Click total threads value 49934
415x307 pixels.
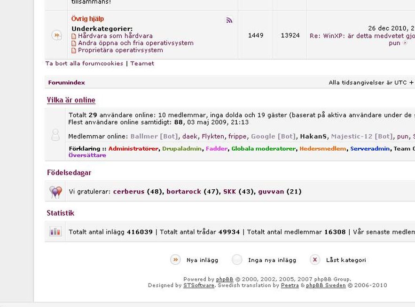(229, 232)
